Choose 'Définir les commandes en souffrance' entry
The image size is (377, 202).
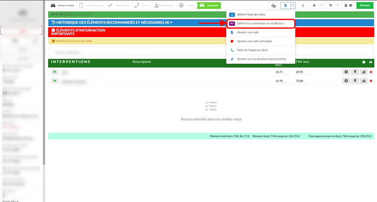[x=260, y=23]
